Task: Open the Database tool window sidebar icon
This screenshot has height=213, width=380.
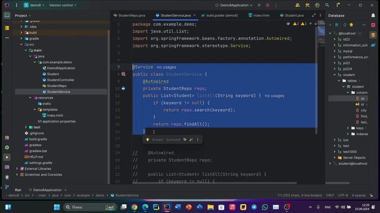Action: pyautogui.click(x=373, y=35)
